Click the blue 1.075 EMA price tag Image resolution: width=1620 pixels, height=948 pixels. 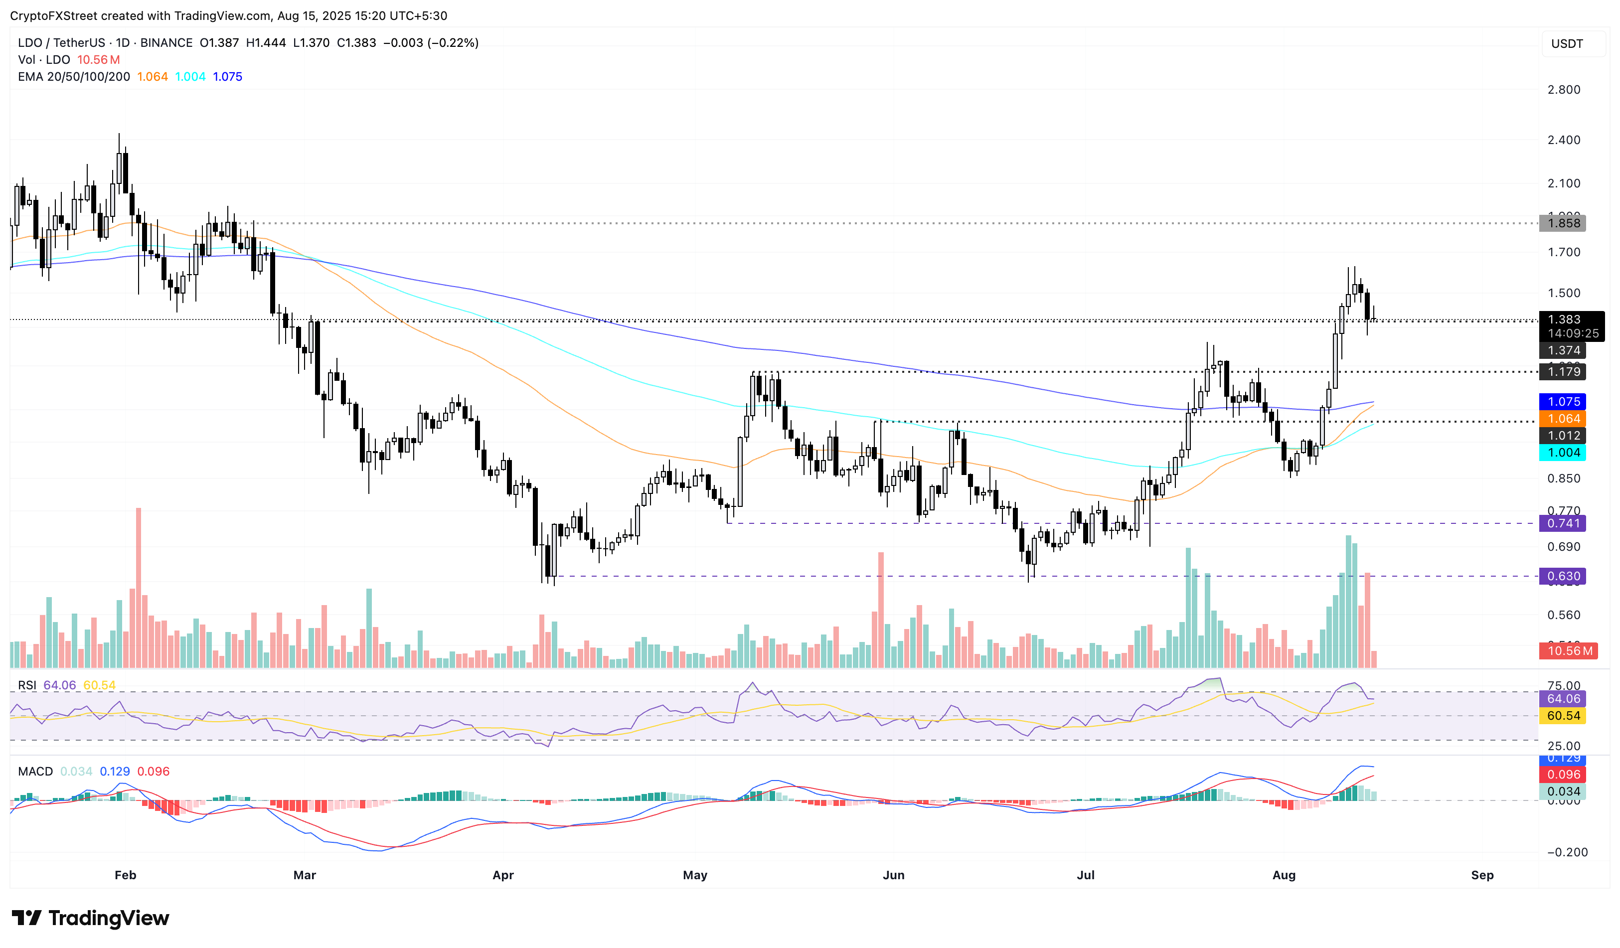[1562, 402]
